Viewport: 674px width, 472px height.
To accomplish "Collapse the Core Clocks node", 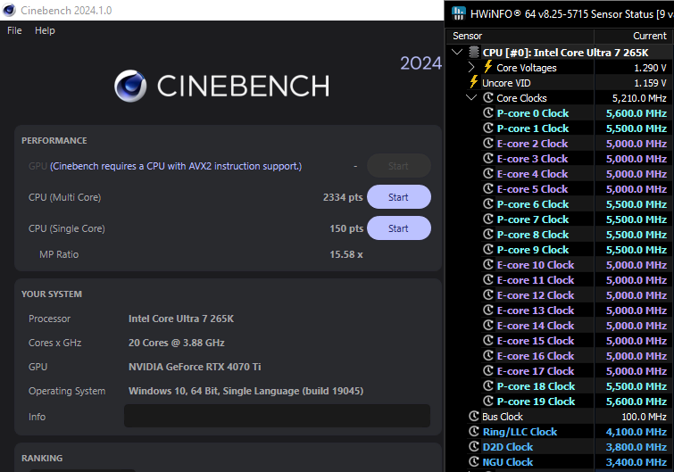I will point(471,97).
